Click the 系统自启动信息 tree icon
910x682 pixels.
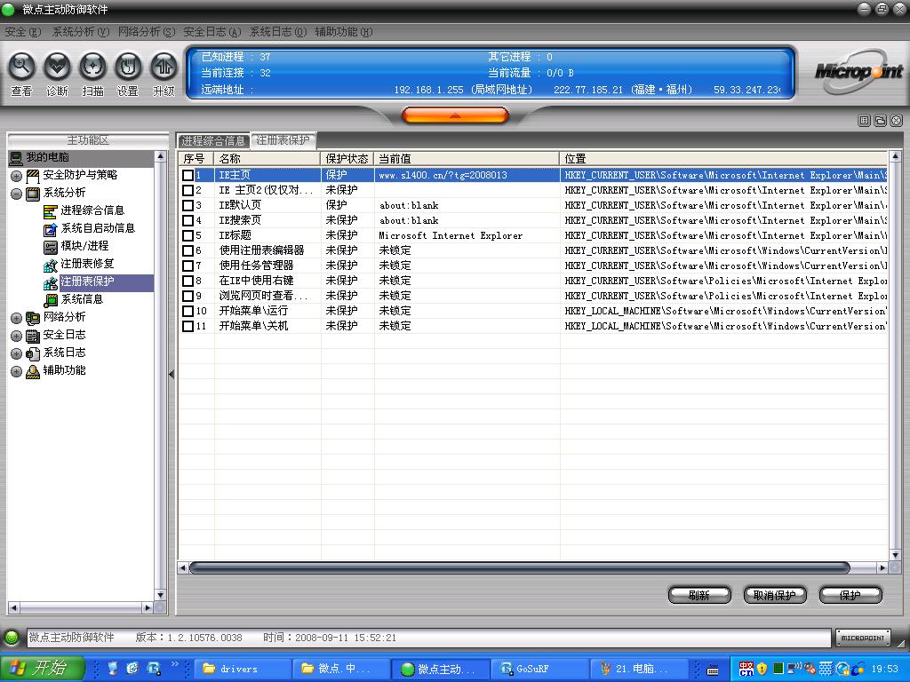click(51, 229)
